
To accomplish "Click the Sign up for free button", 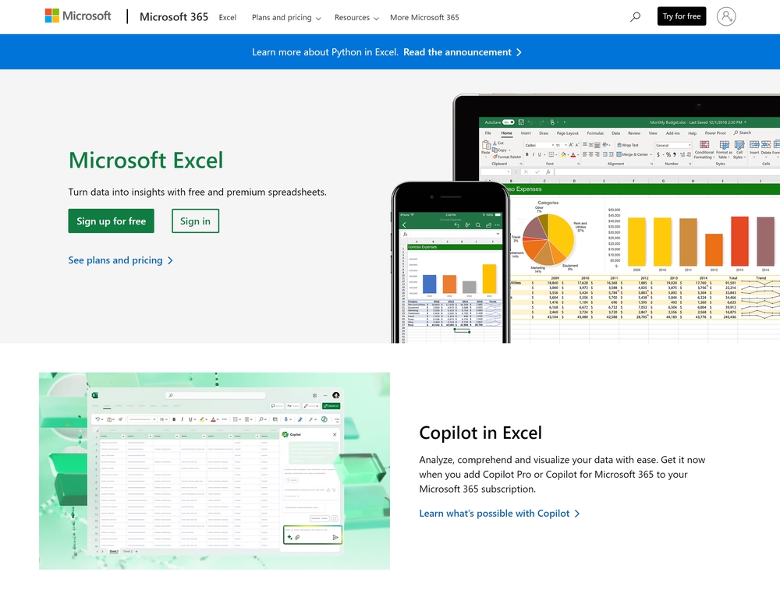I will pos(111,221).
